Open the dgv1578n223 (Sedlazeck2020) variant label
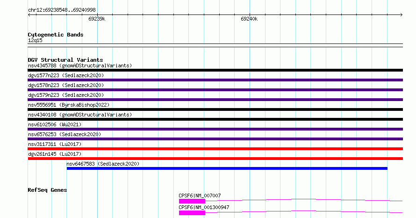This screenshot has width=416, height=218. 66,85
